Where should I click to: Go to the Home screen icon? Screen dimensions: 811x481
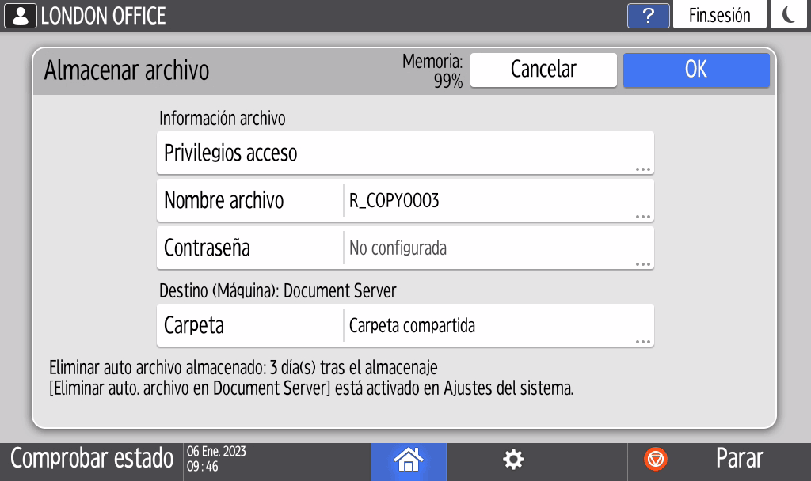[x=408, y=460]
